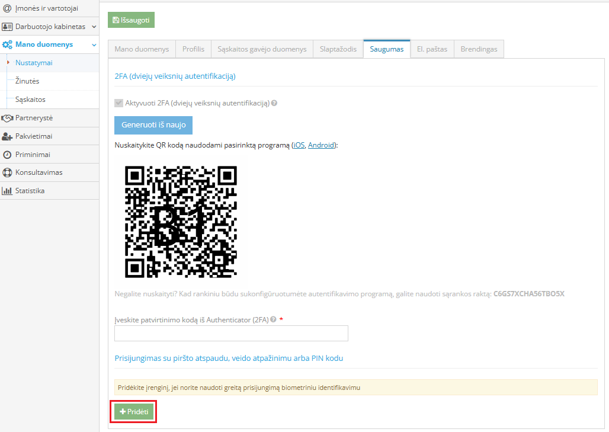
Task: Click the Generuoti iš naujo button
Action: pyautogui.click(x=153, y=125)
